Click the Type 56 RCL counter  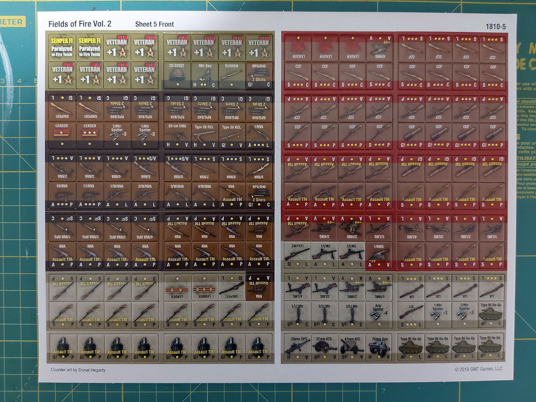(x=204, y=135)
